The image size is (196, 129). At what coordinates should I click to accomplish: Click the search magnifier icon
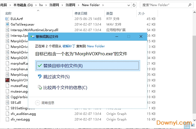[x=189, y=5]
